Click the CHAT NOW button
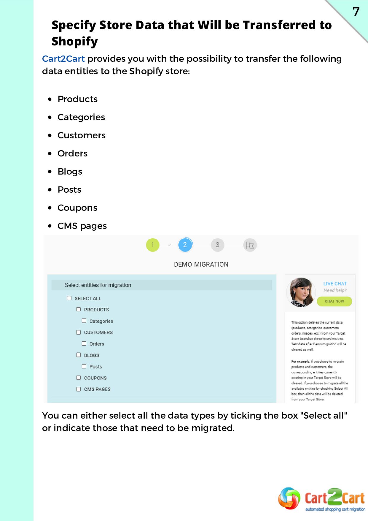Screen dimensions: 368x521 334,301
